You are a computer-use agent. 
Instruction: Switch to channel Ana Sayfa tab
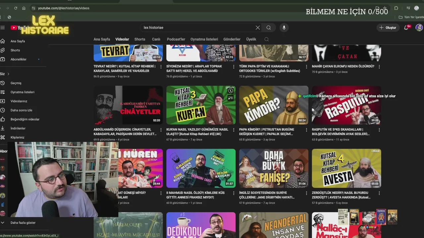click(102, 39)
